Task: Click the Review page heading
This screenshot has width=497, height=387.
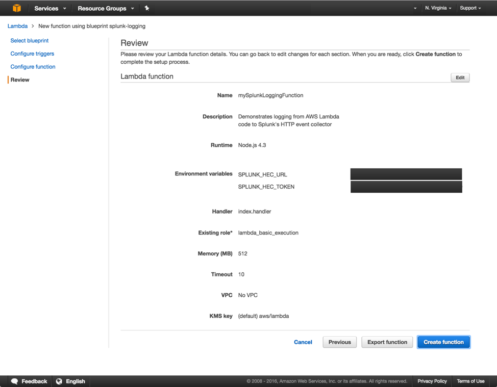Action: coord(134,43)
